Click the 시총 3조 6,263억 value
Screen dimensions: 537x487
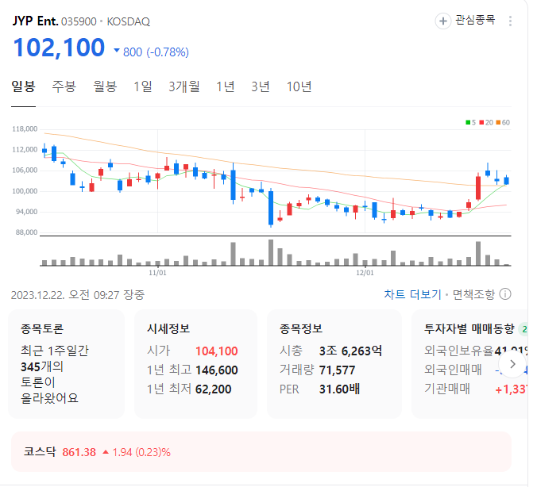[x=350, y=351]
